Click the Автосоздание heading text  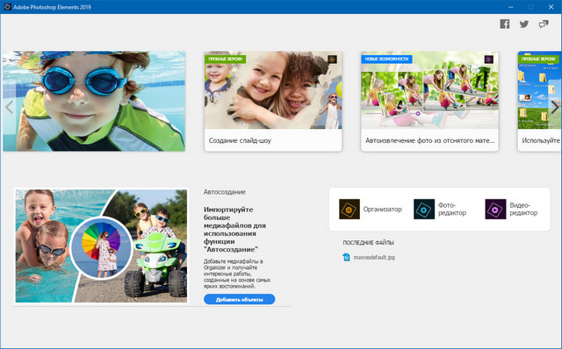pos(225,192)
